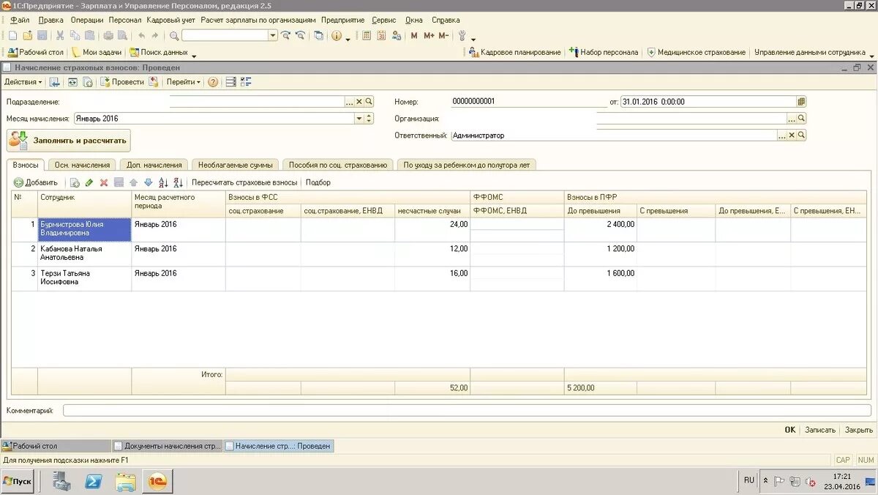The image size is (878, 495).
Task: Click the copy row icon next to Добавить
Action: 75,182
